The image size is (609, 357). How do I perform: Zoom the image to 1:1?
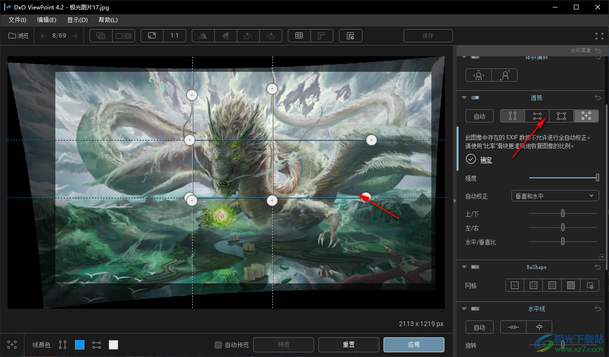[174, 36]
